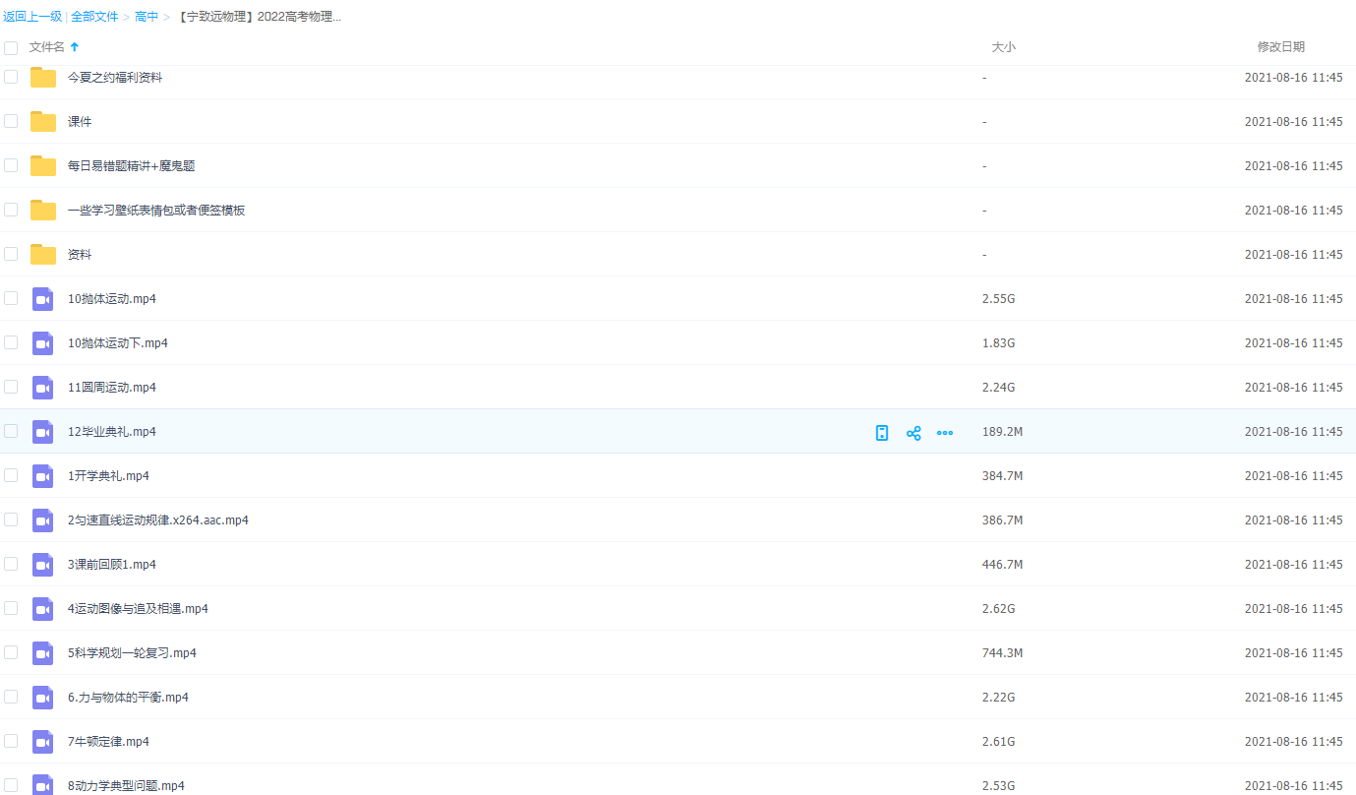The image size is (1356, 795).
Task: Click the device push icon for 12毕业典礼.mp4
Action: [x=882, y=433]
